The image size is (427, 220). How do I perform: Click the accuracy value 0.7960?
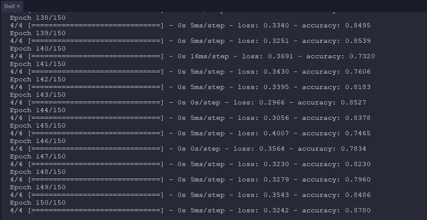pyautogui.click(x=358, y=180)
